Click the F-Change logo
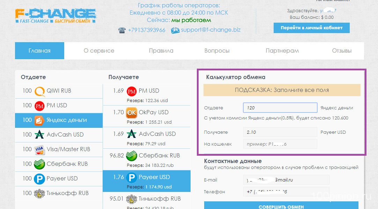Viewport: 378px width, 209px height. 56,16
